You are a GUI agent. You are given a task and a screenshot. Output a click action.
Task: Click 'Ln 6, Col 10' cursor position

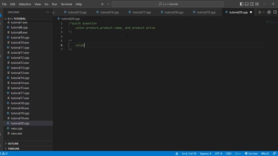point(189,153)
